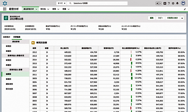Select 車両別 under 運送原価 section

tap(8, 46)
